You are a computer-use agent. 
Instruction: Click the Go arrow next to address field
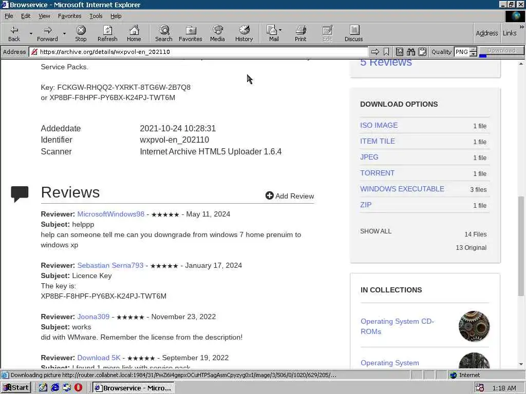coord(375,52)
